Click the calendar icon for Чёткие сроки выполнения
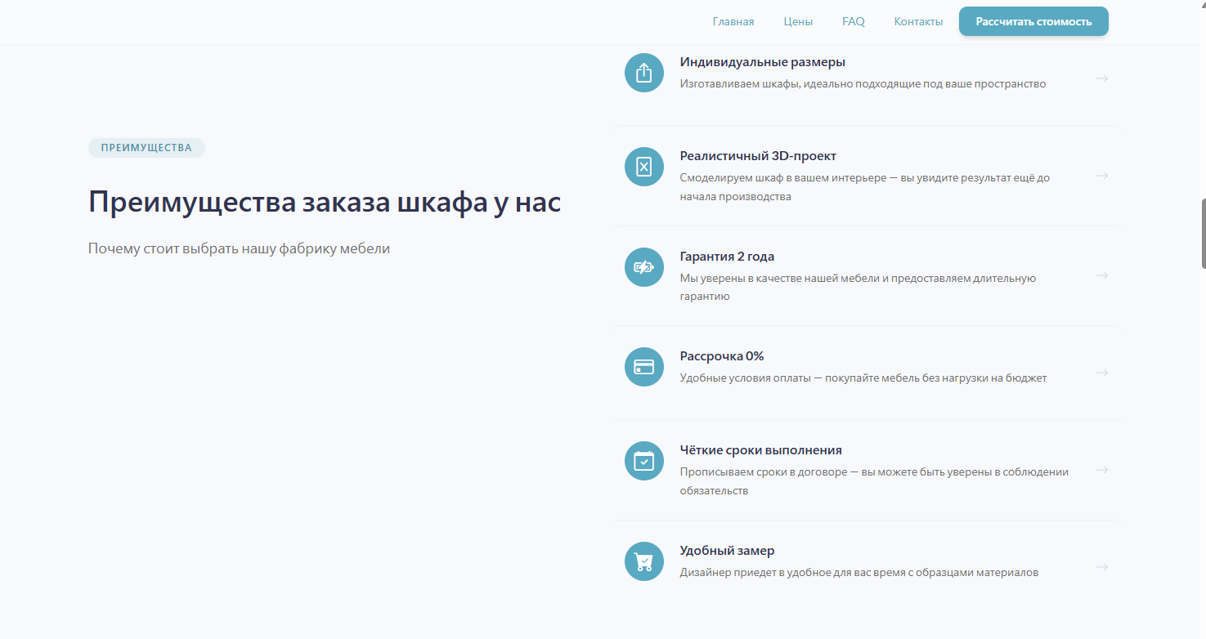Image resolution: width=1206 pixels, height=639 pixels. [643, 461]
